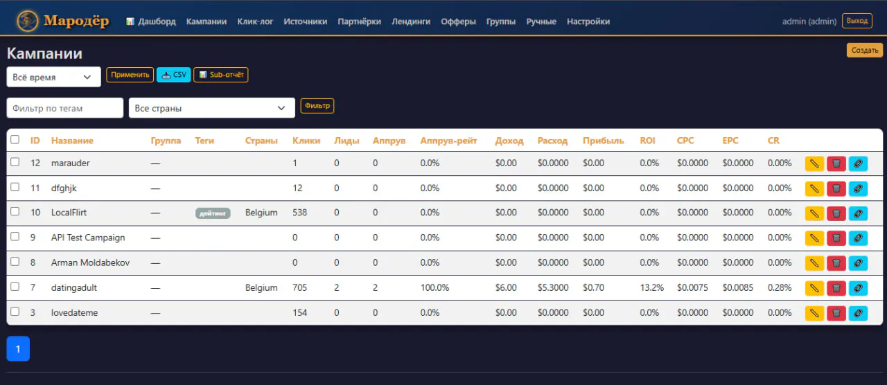The height and width of the screenshot is (385, 887).
Task: Edit lovedateme campaign with pencil icon
Action: (x=814, y=313)
